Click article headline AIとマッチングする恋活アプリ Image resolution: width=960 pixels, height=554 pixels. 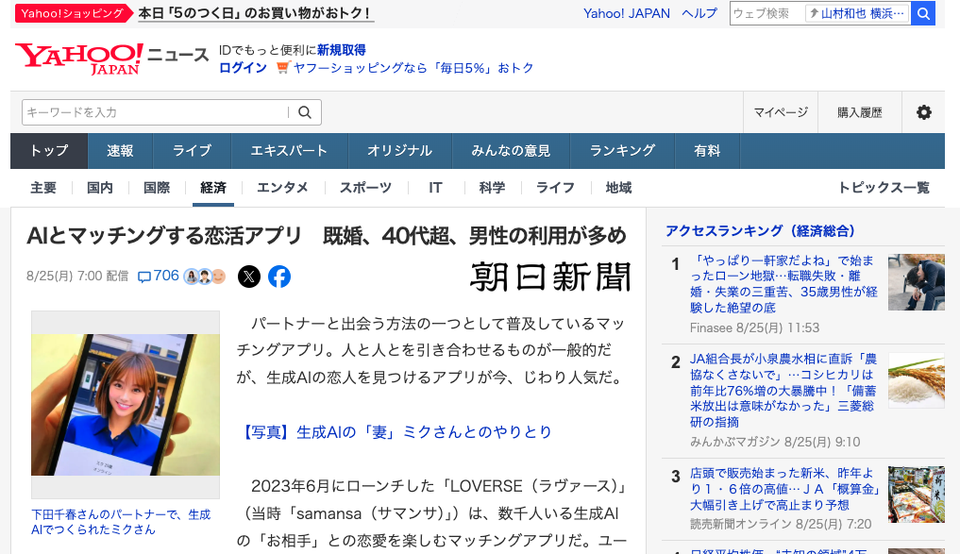[327, 236]
